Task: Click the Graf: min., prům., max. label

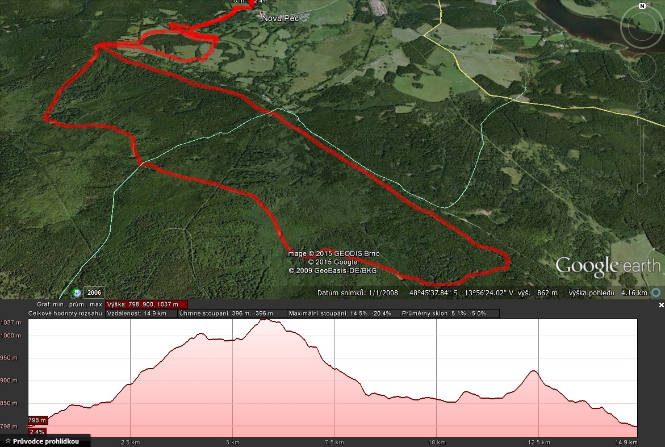Action: pos(69,304)
